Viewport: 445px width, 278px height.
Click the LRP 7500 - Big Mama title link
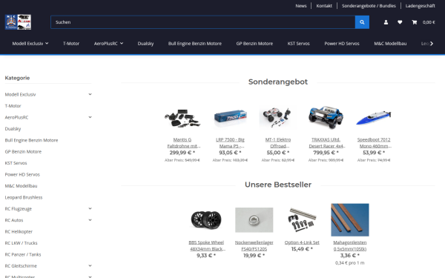coord(230,142)
